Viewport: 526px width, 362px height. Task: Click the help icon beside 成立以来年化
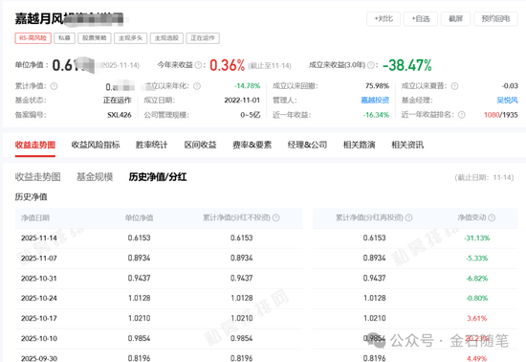(197, 86)
